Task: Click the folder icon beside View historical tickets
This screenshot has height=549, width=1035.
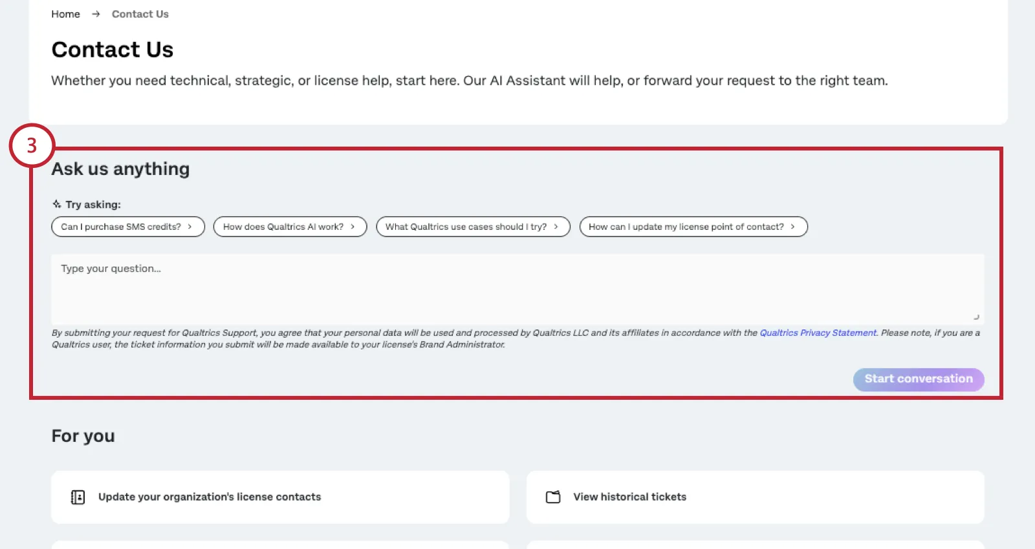Action: pos(553,497)
